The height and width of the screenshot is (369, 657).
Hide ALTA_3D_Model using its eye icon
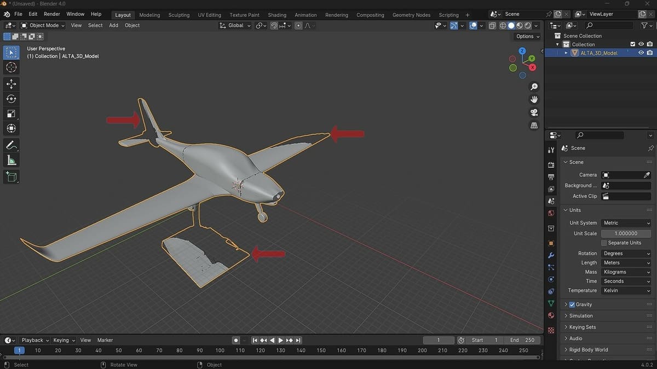coord(641,53)
